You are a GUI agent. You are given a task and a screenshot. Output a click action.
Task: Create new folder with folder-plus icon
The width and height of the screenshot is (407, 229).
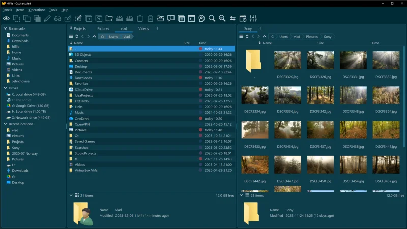109,18
